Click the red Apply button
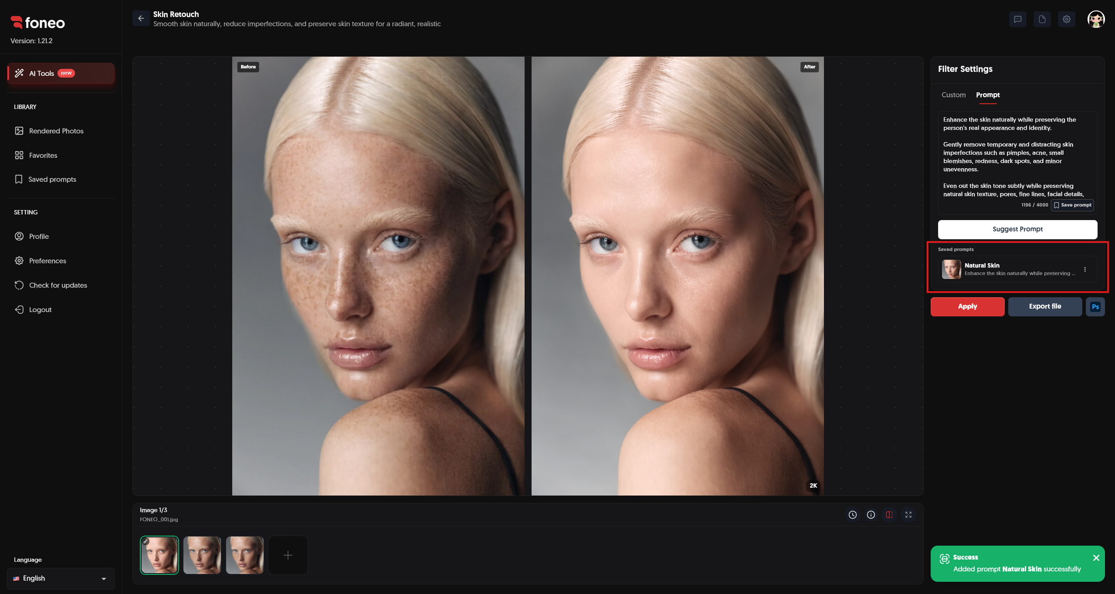This screenshot has width=1115, height=594. click(x=967, y=306)
